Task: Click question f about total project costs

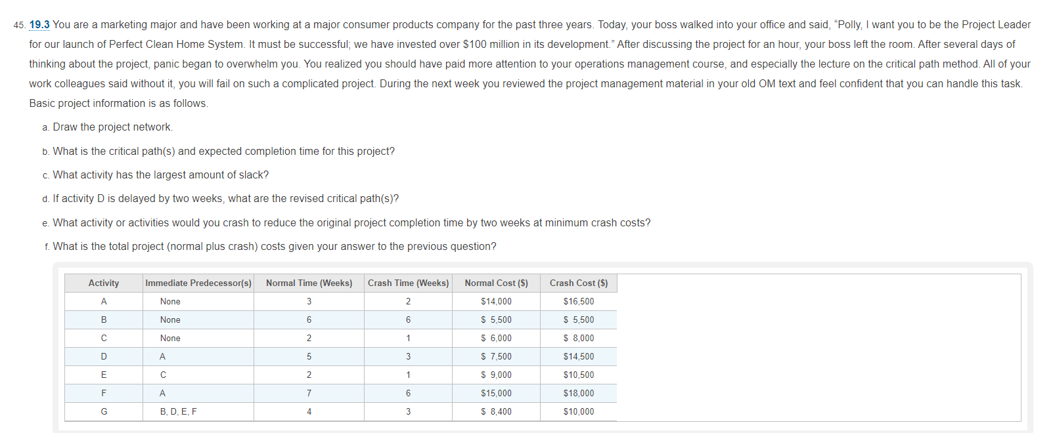Action: [x=275, y=247]
